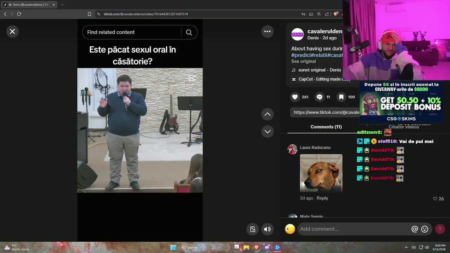Open the Windows Start menu

(173, 247)
